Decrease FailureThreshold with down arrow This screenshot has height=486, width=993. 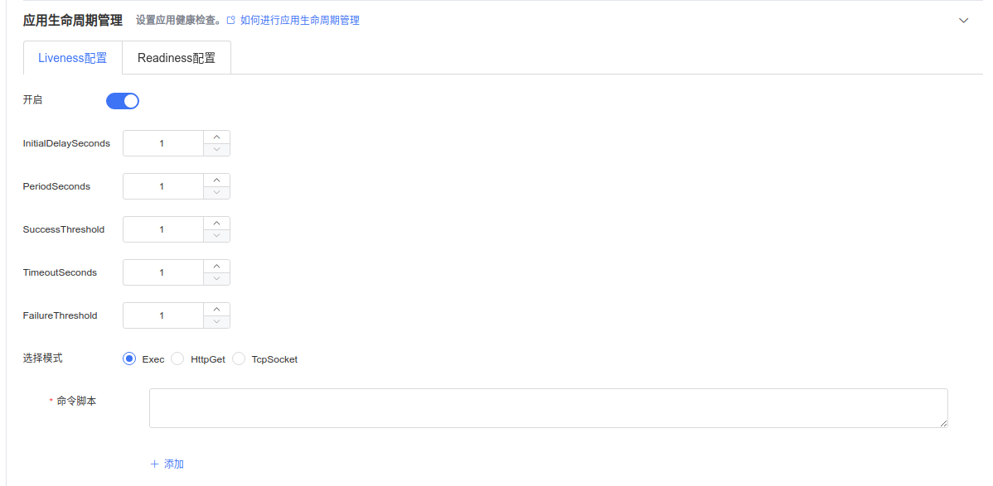[x=216, y=321]
